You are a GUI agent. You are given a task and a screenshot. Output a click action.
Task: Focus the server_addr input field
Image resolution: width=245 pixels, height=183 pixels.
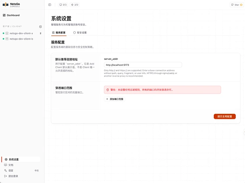pyautogui.click(x=143, y=65)
